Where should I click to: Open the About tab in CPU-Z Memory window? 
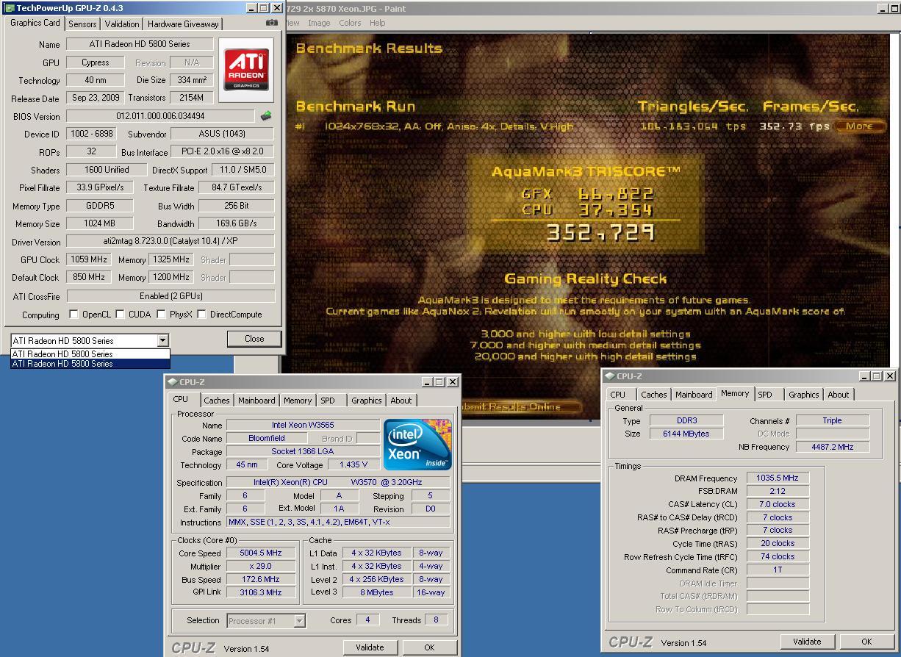point(839,395)
